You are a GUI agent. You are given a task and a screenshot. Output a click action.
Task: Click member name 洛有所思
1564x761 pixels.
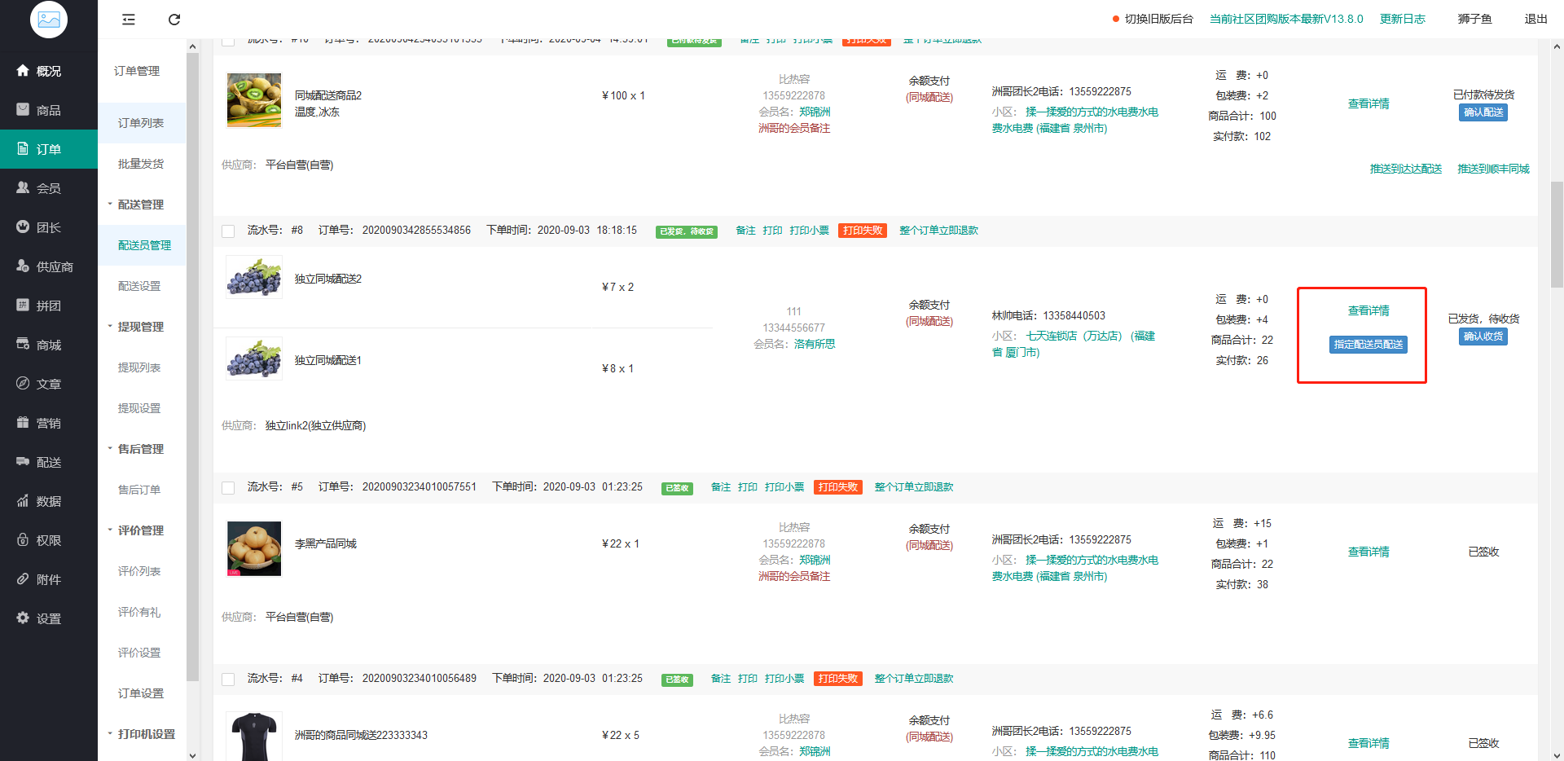pos(815,344)
